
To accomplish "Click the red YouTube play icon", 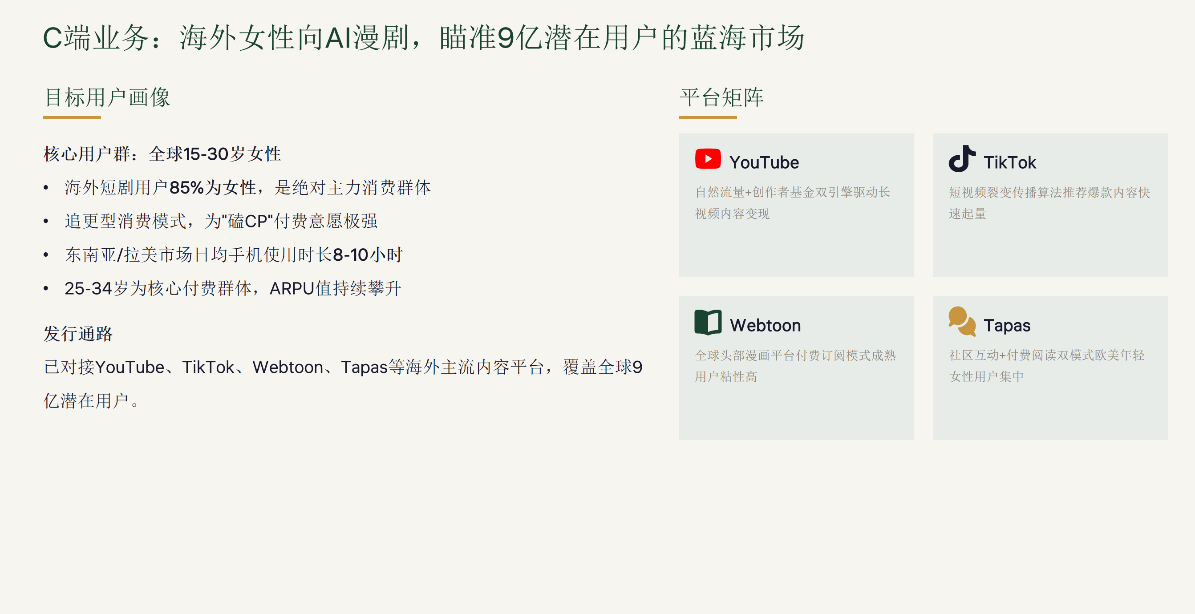I will pyautogui.click(x=708, y=159).
